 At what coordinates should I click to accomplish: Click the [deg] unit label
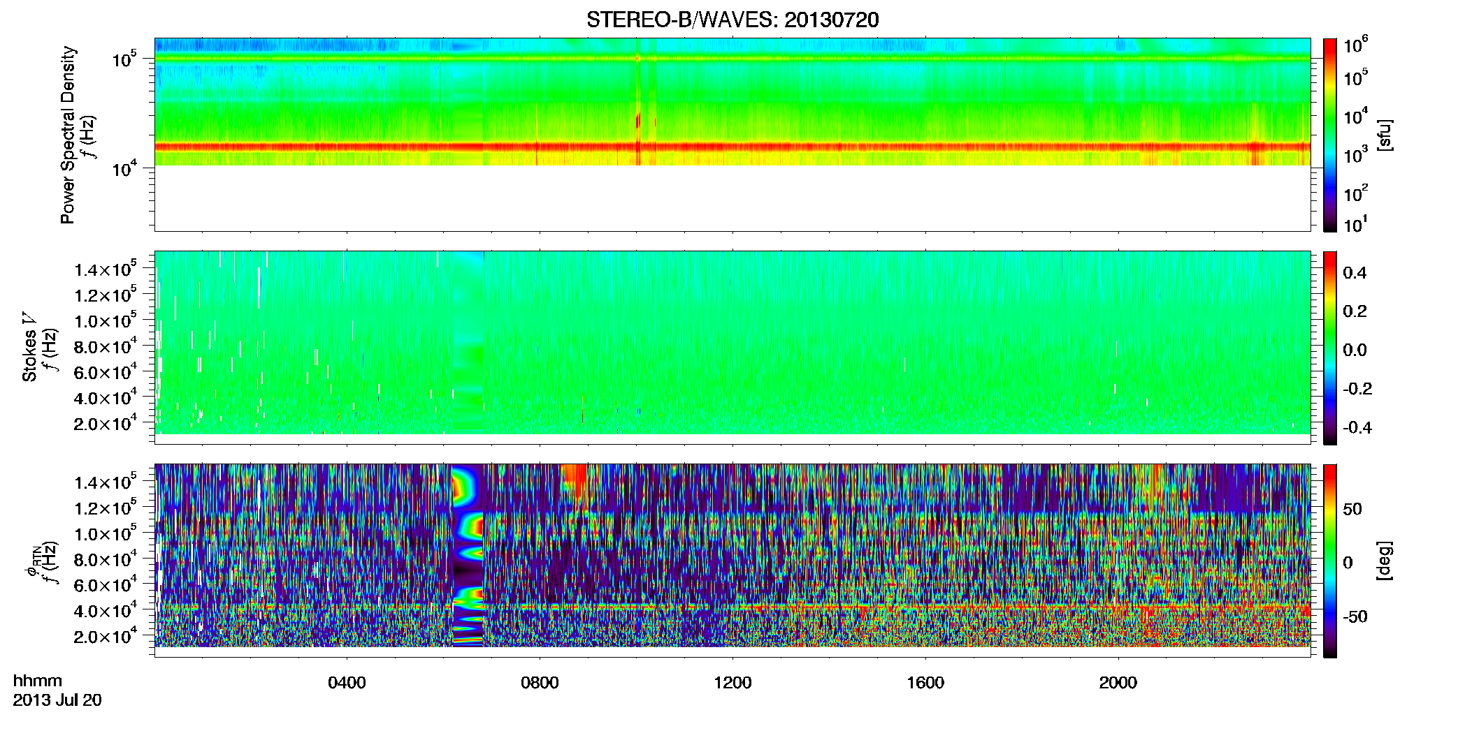(1384, 561)
